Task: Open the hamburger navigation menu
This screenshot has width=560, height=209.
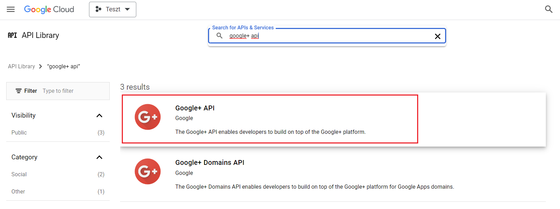Action: pos(11,9)
